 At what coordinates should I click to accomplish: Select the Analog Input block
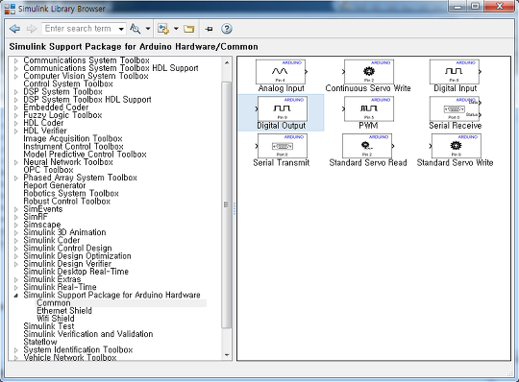tap(281, 76)
